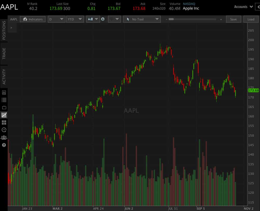The image size is (260, 211).
Task: Click the Apple Inc company name
Action: point(191,8)
